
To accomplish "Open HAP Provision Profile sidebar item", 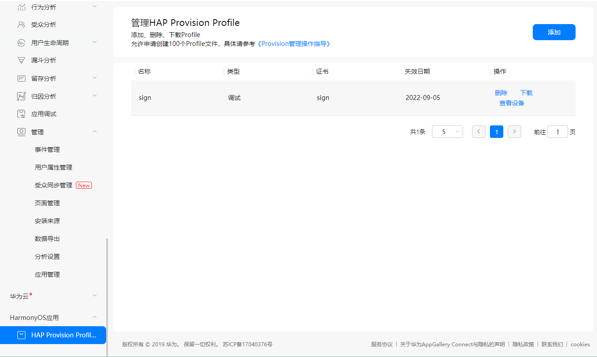I will coord(53,335).
